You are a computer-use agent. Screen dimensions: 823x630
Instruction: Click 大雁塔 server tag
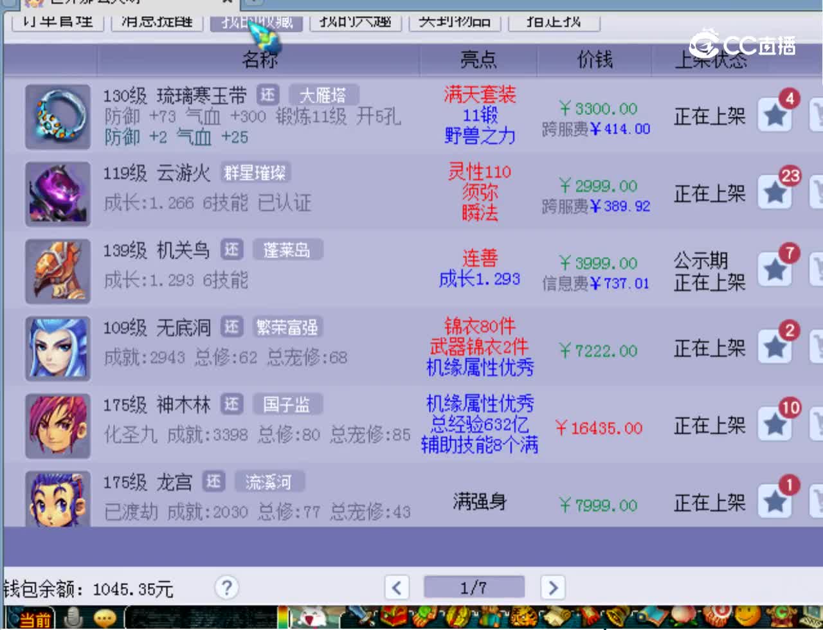[x=323, y=95]
